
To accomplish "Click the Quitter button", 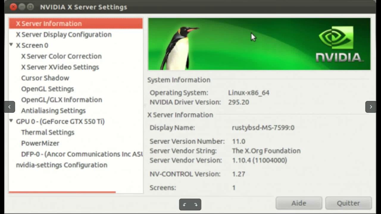I will tap(349, 203).
